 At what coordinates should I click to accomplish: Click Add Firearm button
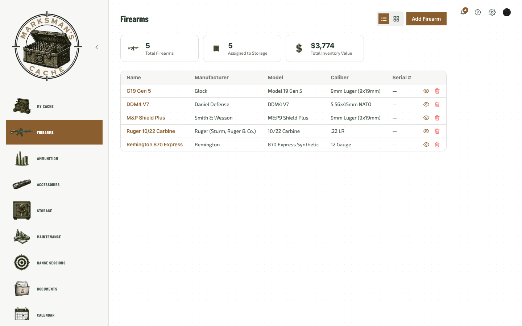coord(426,19)
